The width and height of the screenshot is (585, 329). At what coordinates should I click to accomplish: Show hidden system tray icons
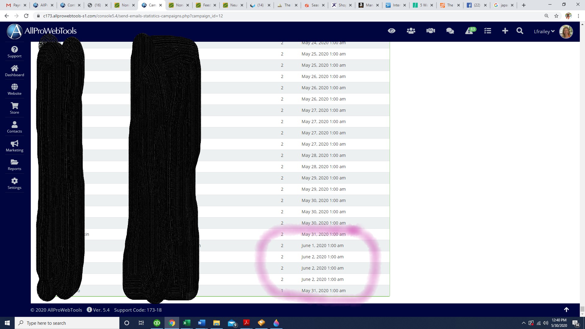(523, 323)
